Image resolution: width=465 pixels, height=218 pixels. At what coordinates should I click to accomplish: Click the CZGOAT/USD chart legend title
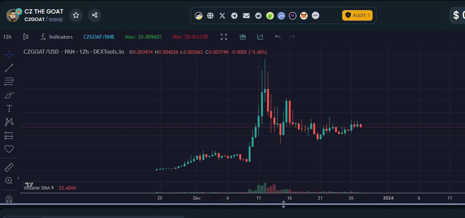[x=74, y=51]
